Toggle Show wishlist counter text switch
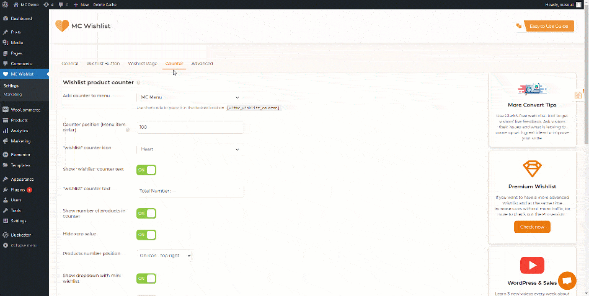This screenshot has height=296, width=589. pos(146,170)
